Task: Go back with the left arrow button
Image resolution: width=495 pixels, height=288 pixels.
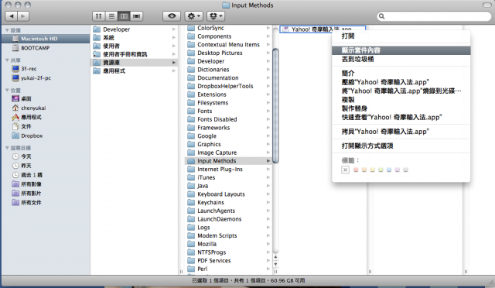Action: (x=12, y=15)
